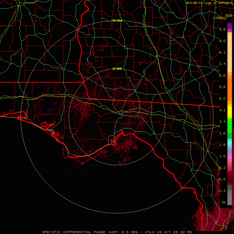
Task: Click the 9.0 value on the legend
Action: pos(222,41)
